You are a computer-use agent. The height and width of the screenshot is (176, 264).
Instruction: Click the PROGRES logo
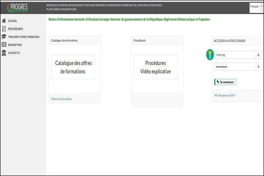[x=17, y=7]
